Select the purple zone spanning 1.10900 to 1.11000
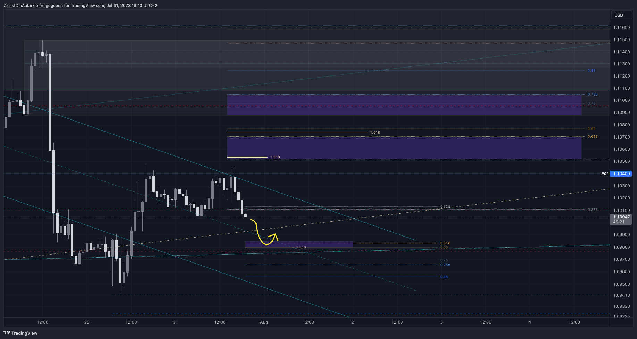637x339 pixels. (x=404, y=105)
